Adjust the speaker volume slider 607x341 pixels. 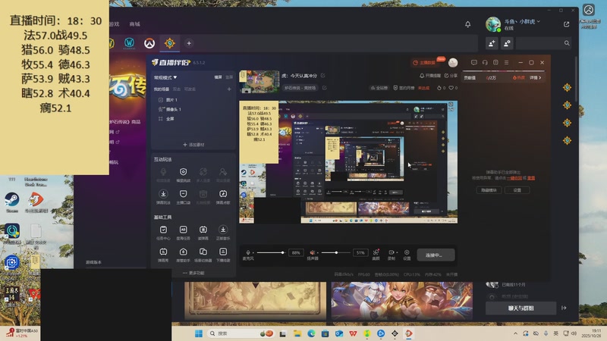click(x=335, y=252)
